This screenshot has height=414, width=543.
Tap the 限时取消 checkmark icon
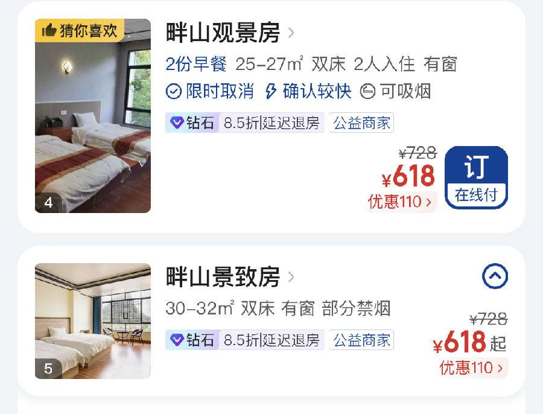pyautogui.click(x=174, y=92)
